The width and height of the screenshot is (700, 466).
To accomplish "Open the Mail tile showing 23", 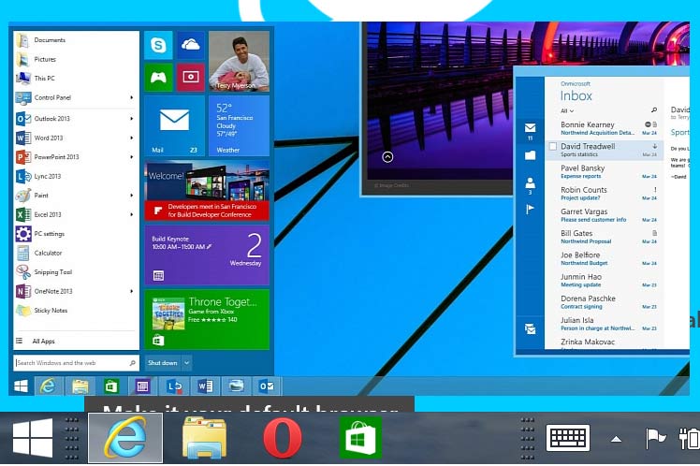I will click(x=175, y=126).
